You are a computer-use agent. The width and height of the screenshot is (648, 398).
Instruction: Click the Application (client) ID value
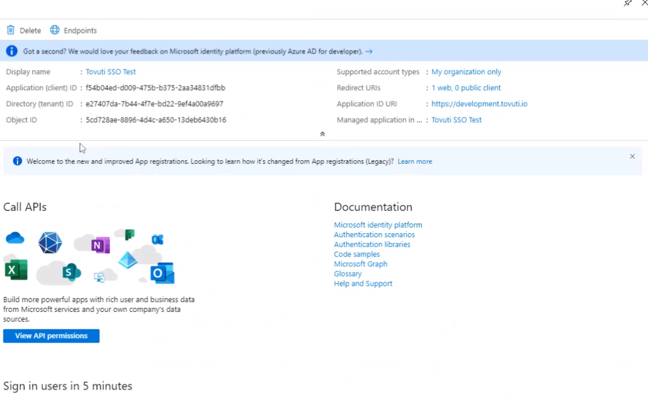(155, 88)
